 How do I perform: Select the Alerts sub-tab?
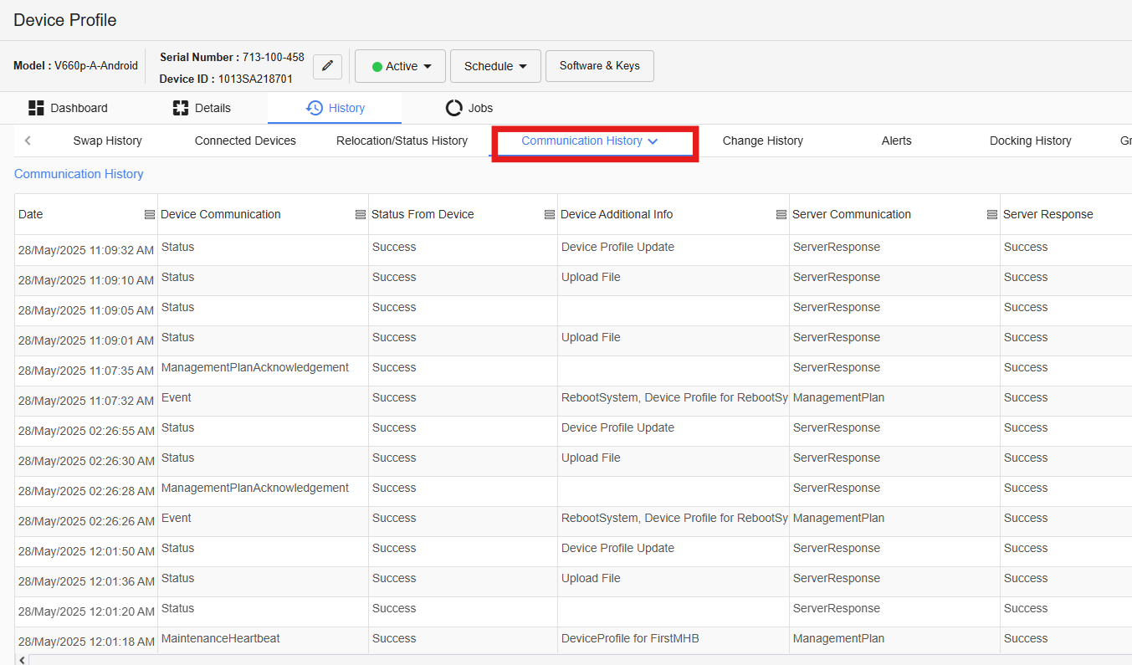[x=896, y=141]
